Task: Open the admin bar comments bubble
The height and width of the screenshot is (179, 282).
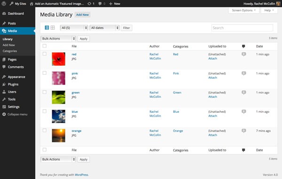Action: click(100, 4)
